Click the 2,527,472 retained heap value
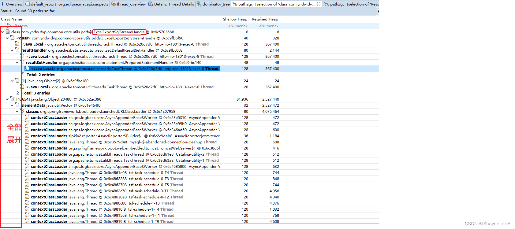 [x=271, y=105]
